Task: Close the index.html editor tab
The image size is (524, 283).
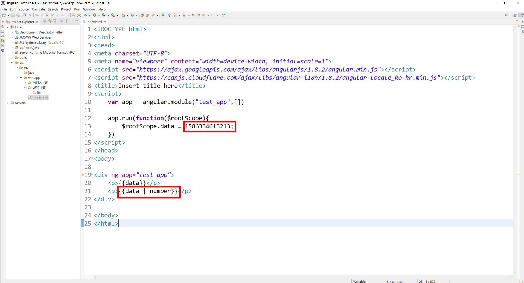Action: [105, 22]
